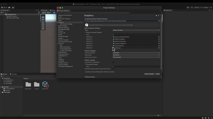Open the Lightmap Modes dropdown
Screen dimensions: 213x119
point(136,53)
